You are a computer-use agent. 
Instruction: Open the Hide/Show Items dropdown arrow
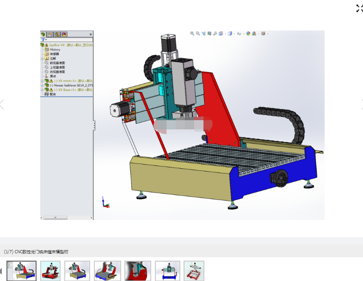244,34
